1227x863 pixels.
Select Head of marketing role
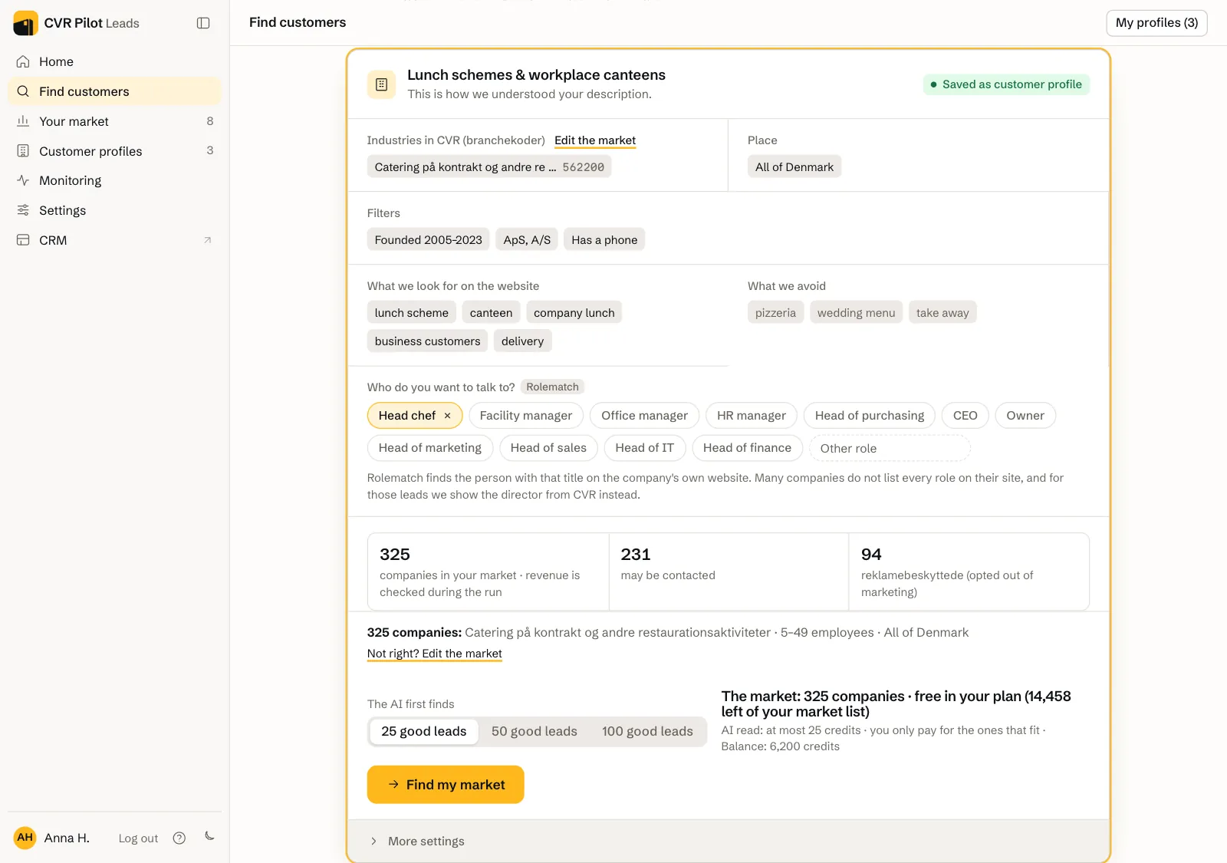pos(430,448)
